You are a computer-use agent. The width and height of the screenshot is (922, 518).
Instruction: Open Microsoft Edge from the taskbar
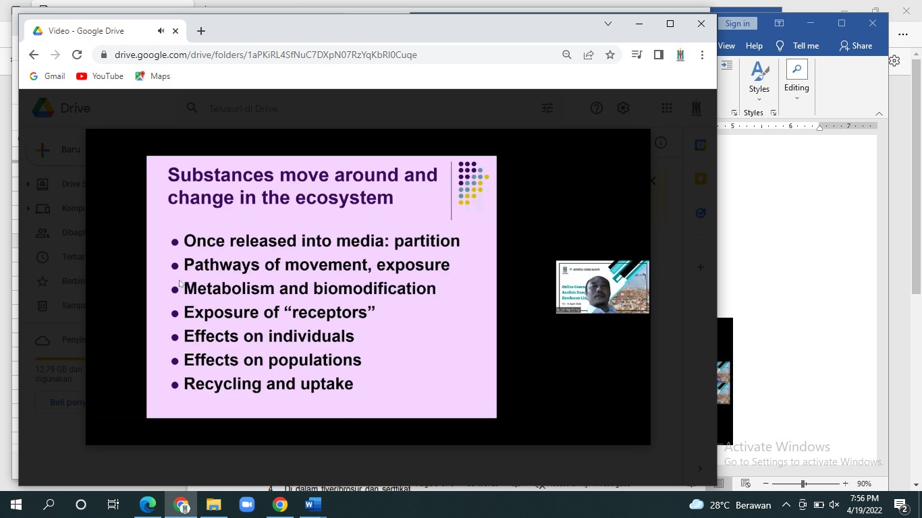pos(148,505)
